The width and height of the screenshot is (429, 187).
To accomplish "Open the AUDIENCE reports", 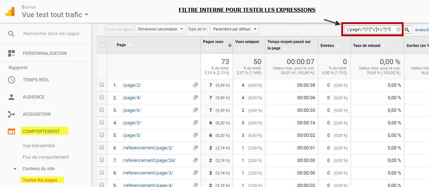I will coord(34,97).
